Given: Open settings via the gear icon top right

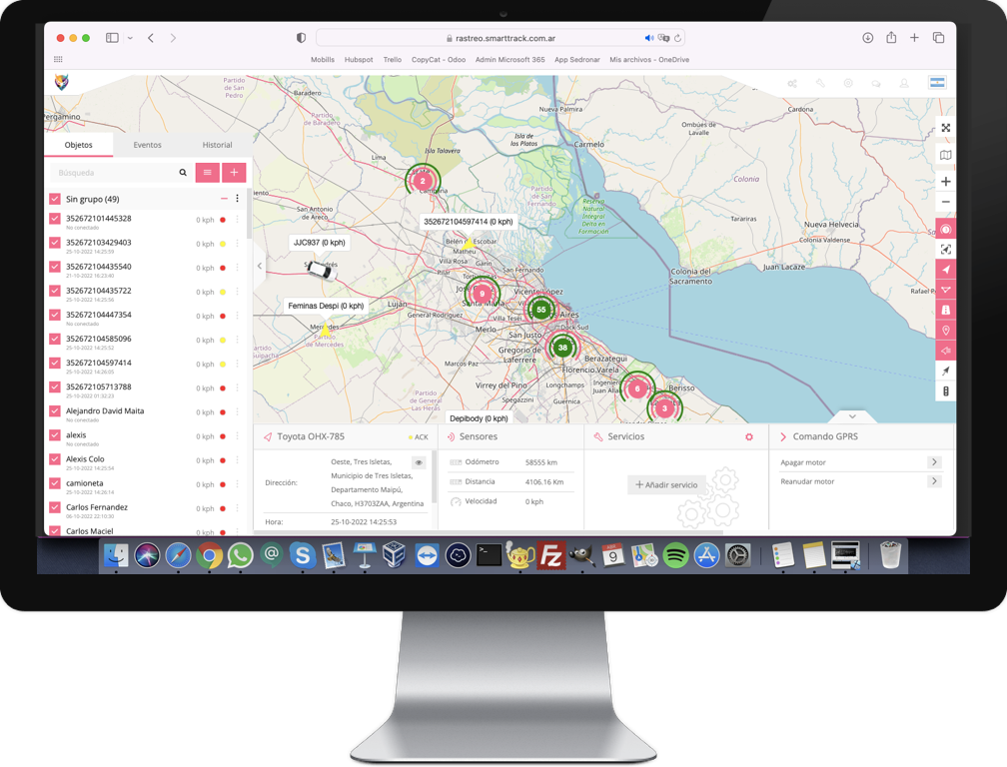Looking at the screenshot, I should click(848, 82).
